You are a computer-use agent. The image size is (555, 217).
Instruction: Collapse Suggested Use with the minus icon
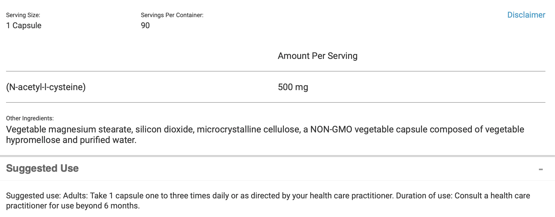[541, 169]
